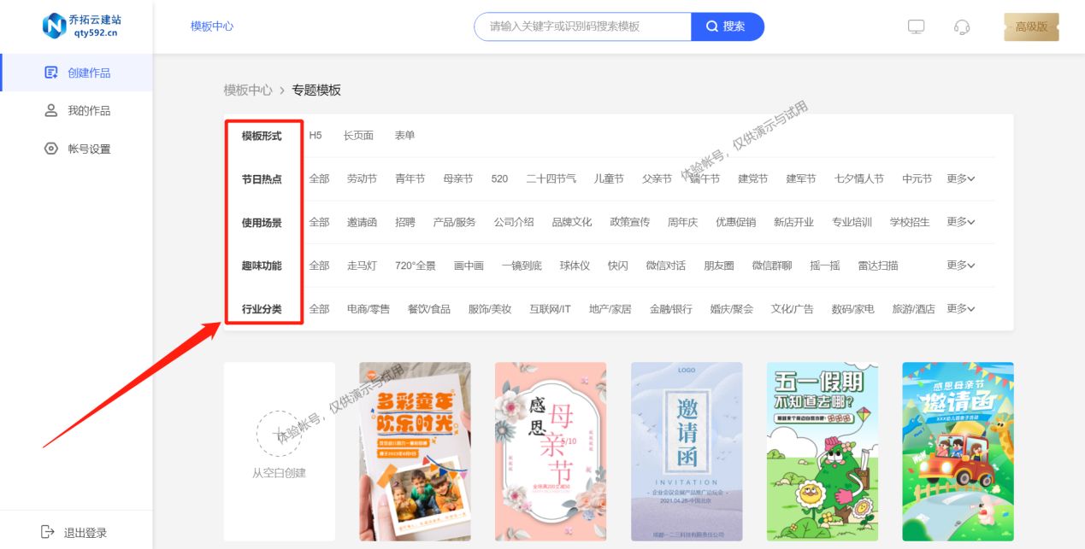1085x549 pixels.
Task: Filter templates by 表单 format
Action: 404,136
